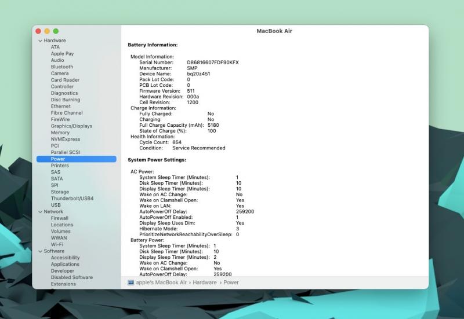Click the MacBook Air window title
This screenshot has height=319, width=464.
[274, 31]
